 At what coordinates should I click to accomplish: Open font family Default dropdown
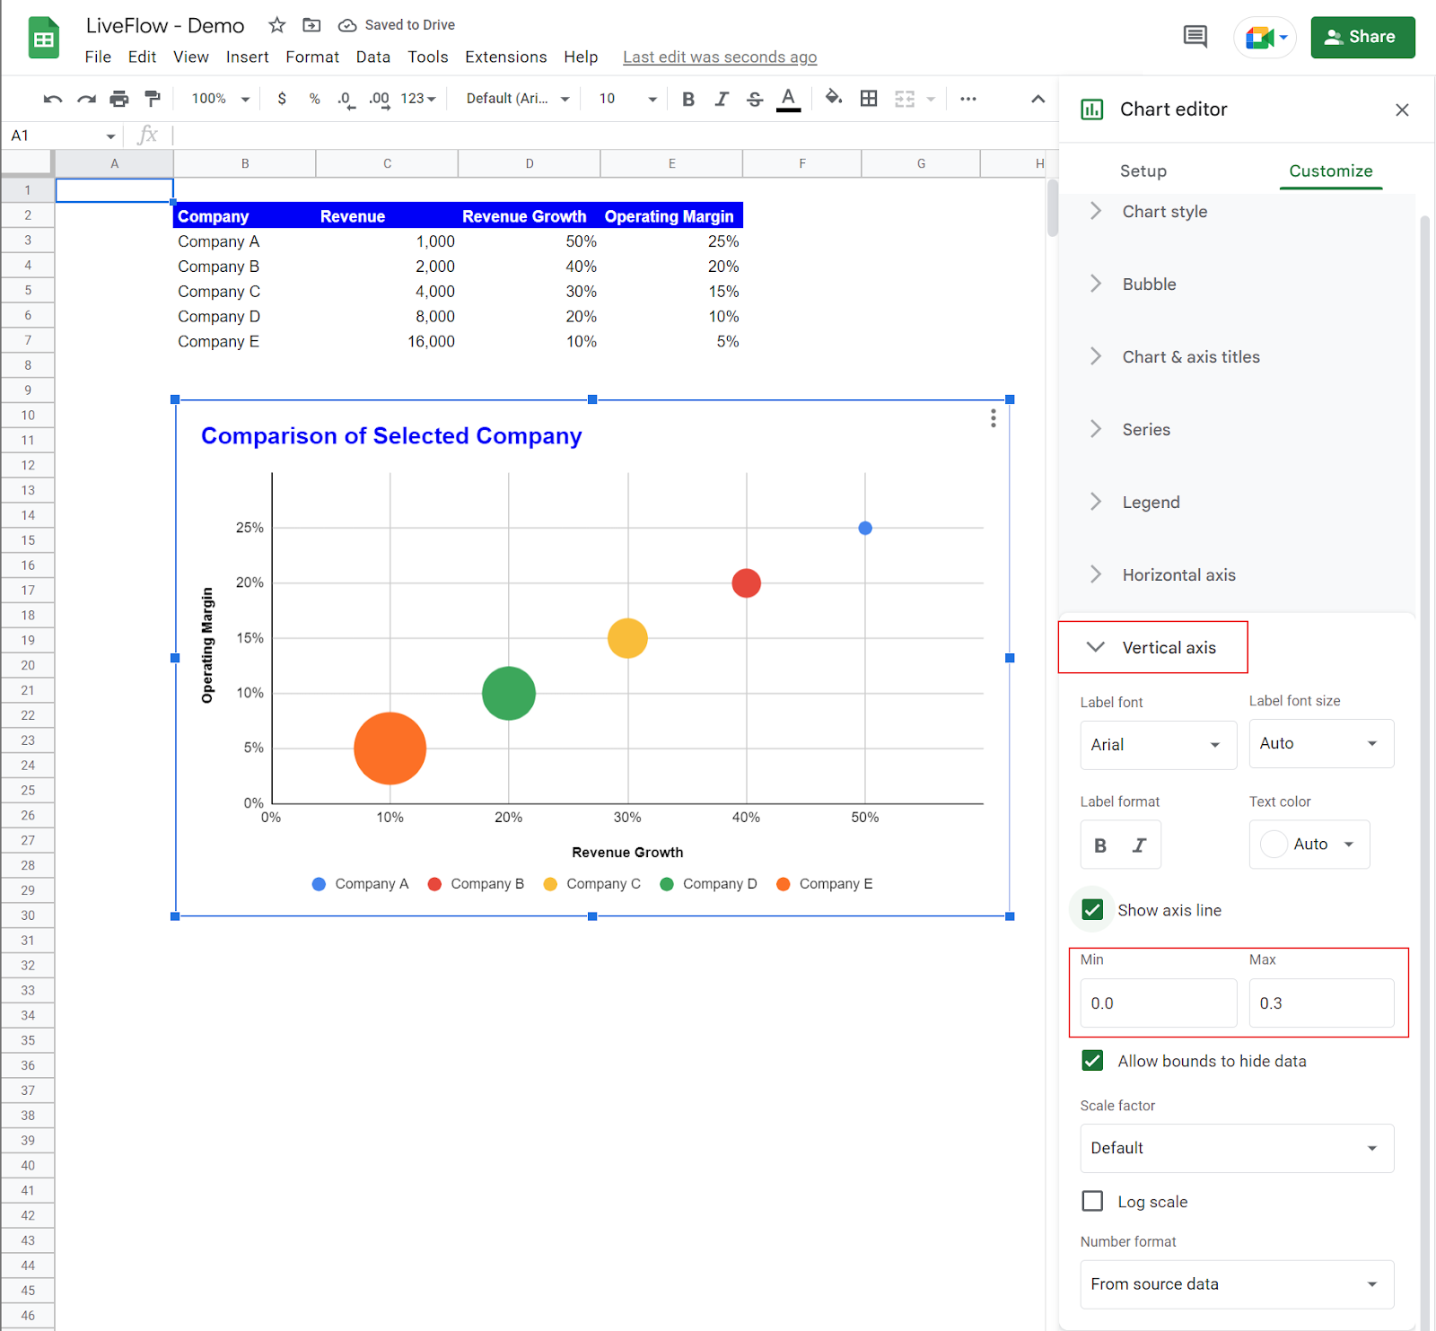tap(518, 99)
